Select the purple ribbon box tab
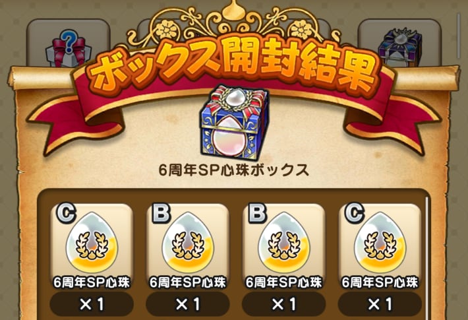This screenshot has height=320, width=468. tap(400, 48)
